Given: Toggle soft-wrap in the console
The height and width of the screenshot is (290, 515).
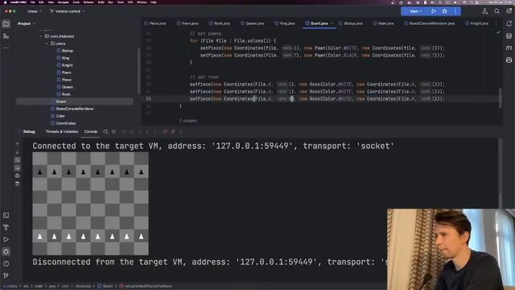Looking at the screenshot, I should (18, 160).
